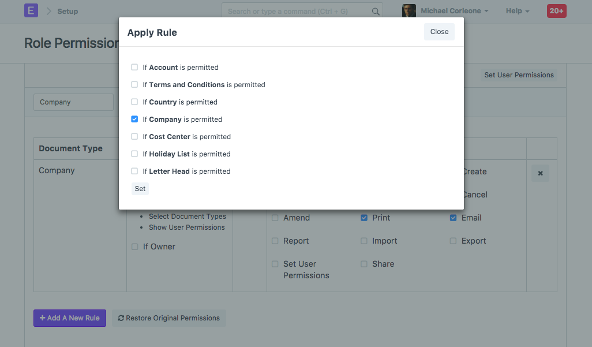592x347 pixels.
Task: Click the refresh icon on Restore Original Permissions
Action: click(x=121, y=318)
